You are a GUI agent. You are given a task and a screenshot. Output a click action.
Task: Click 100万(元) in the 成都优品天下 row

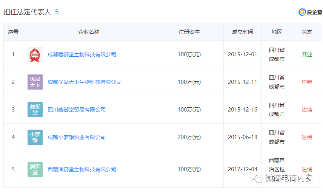pos(189,82)
